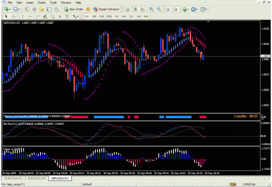Click the 1309/0 kb status text
The width and height of the screenshot is (272, 187).
coord(249,184)
